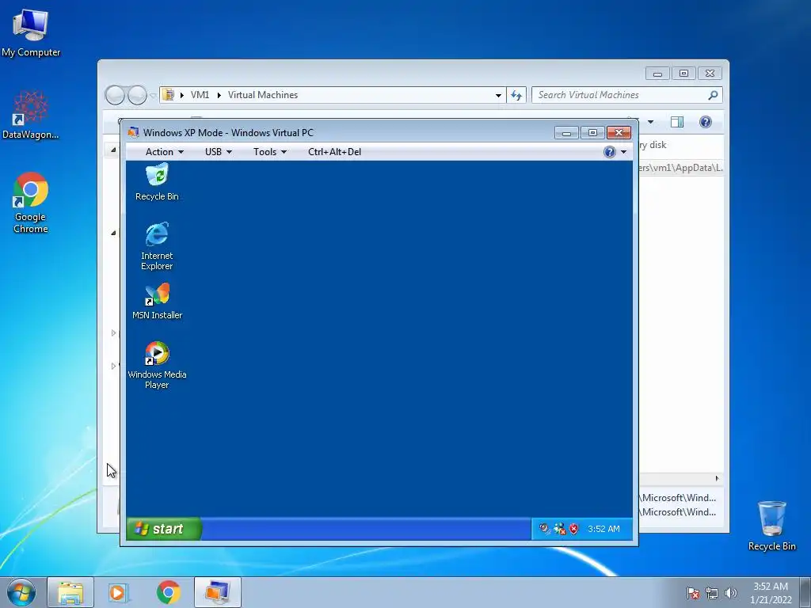Refresh the Virtual Machines folder
Screen dimensions: 811x608
tap(516, 95)
